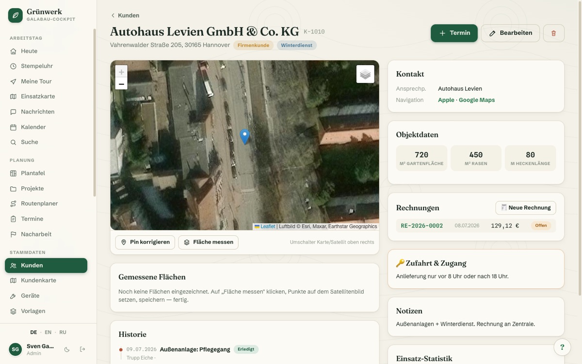Open Vorlagen in the sidebar
This screenshot has height=364, width=582.
(x=46, y=311)
